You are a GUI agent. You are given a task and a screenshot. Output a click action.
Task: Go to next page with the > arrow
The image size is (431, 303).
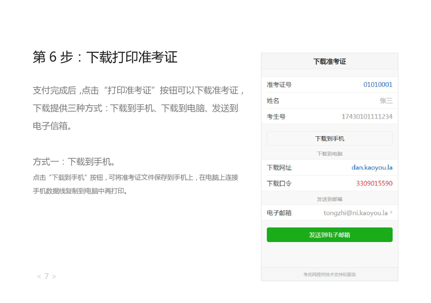54,277
